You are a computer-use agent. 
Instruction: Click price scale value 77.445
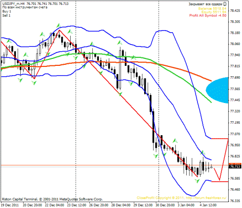[235, 100]
